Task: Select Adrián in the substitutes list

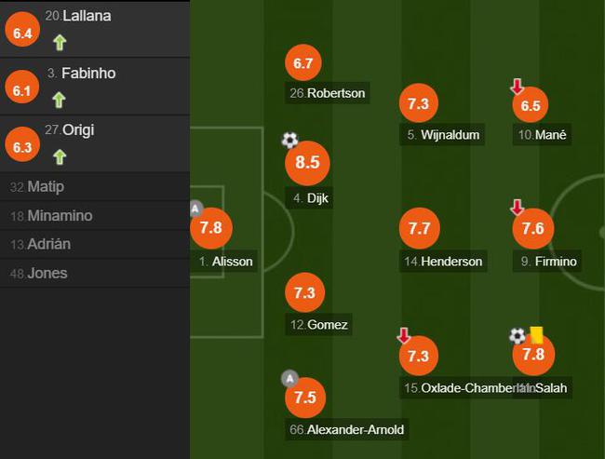Action: pos(95,244)
